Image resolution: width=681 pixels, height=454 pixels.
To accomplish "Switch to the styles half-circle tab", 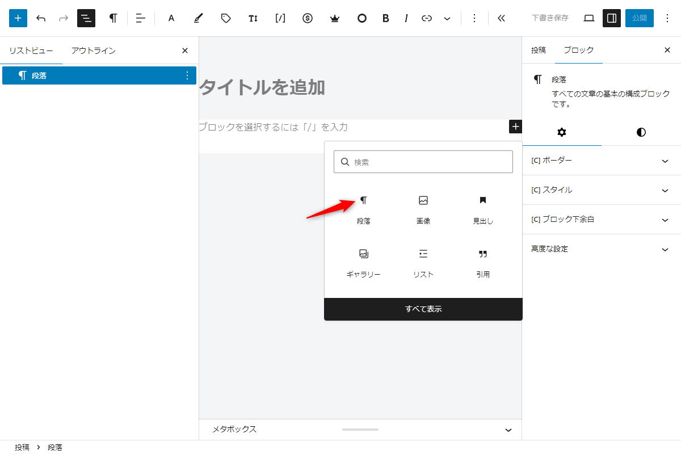I will tap(641, 132).
